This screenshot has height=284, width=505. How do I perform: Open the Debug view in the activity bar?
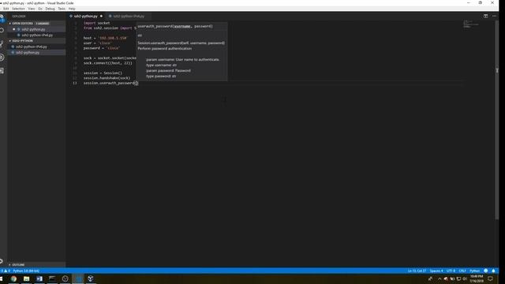click(2, 58)
